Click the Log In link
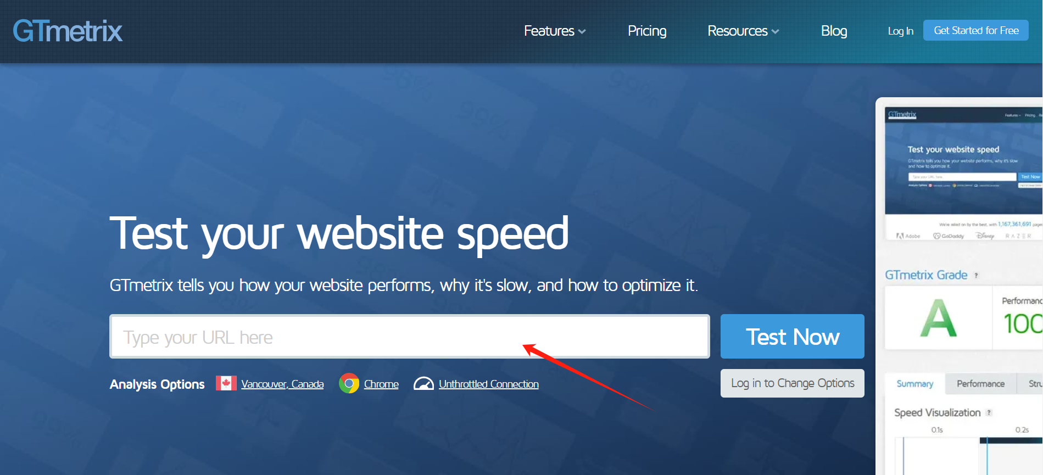This screenshot has width=1043, height=475. (x=901, y=31)
